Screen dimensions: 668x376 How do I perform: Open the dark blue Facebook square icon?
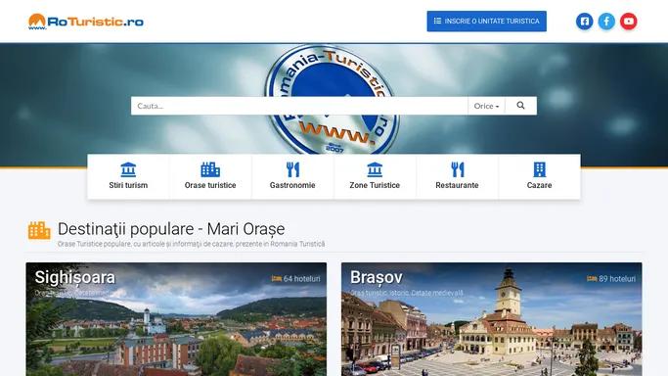(585, 22)
